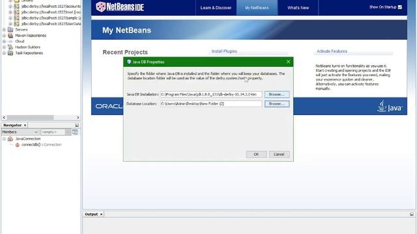Cancel the Java DB Properties dialog
The width and height of the screenshot is (417, 234).
click(279, 154)
